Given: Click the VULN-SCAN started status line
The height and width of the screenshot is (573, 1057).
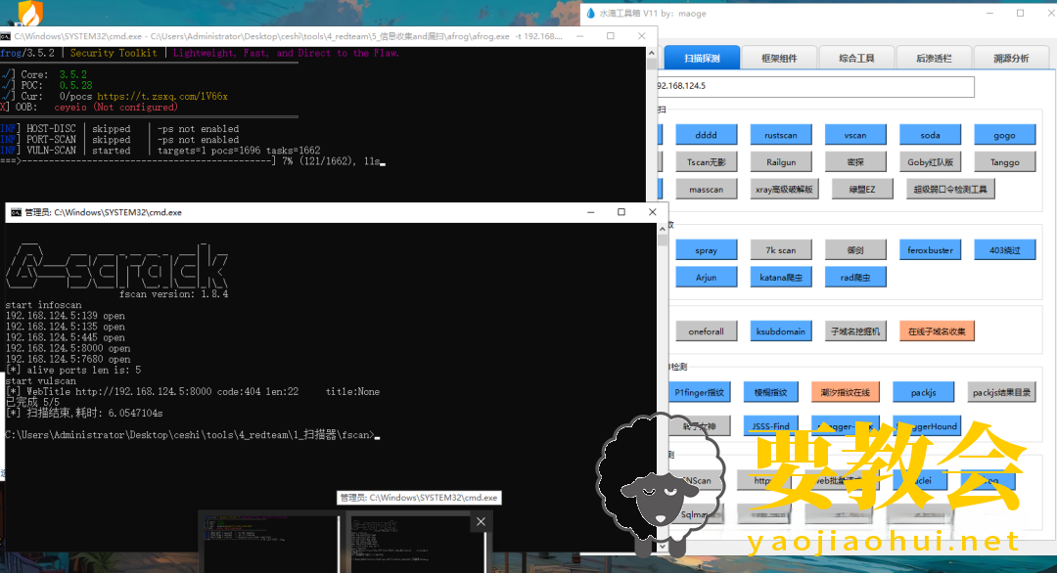Looking at the screenshot, I should pyautogui.click(x=161, y=151).
